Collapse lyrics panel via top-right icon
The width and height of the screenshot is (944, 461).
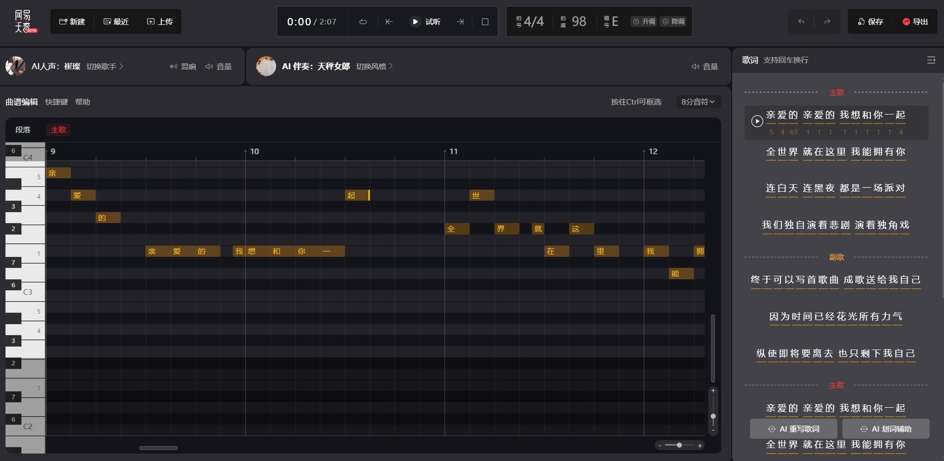(x=931, y=60)
